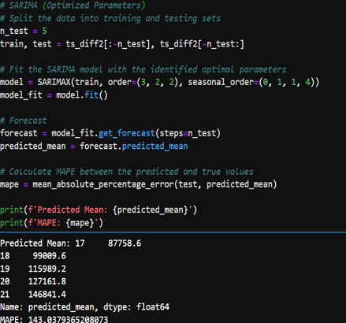This screenshot has width=346, height=323.
Task: Click the 'get_forecast(steps=n_test)' line
Action: click(110, 133)
